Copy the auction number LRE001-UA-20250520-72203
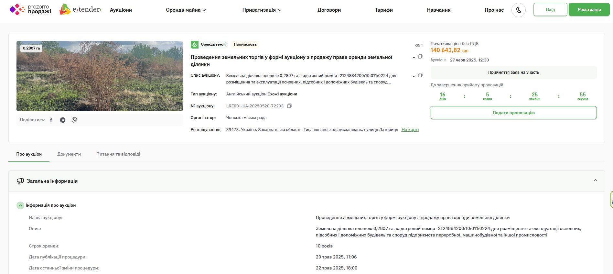Image resolution: width=613 pixels, height=274 pixels. tap(289, 106)
